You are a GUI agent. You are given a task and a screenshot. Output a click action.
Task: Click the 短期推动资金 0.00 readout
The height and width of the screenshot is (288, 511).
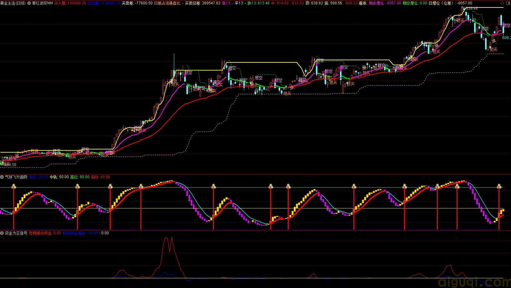[45, 233]
